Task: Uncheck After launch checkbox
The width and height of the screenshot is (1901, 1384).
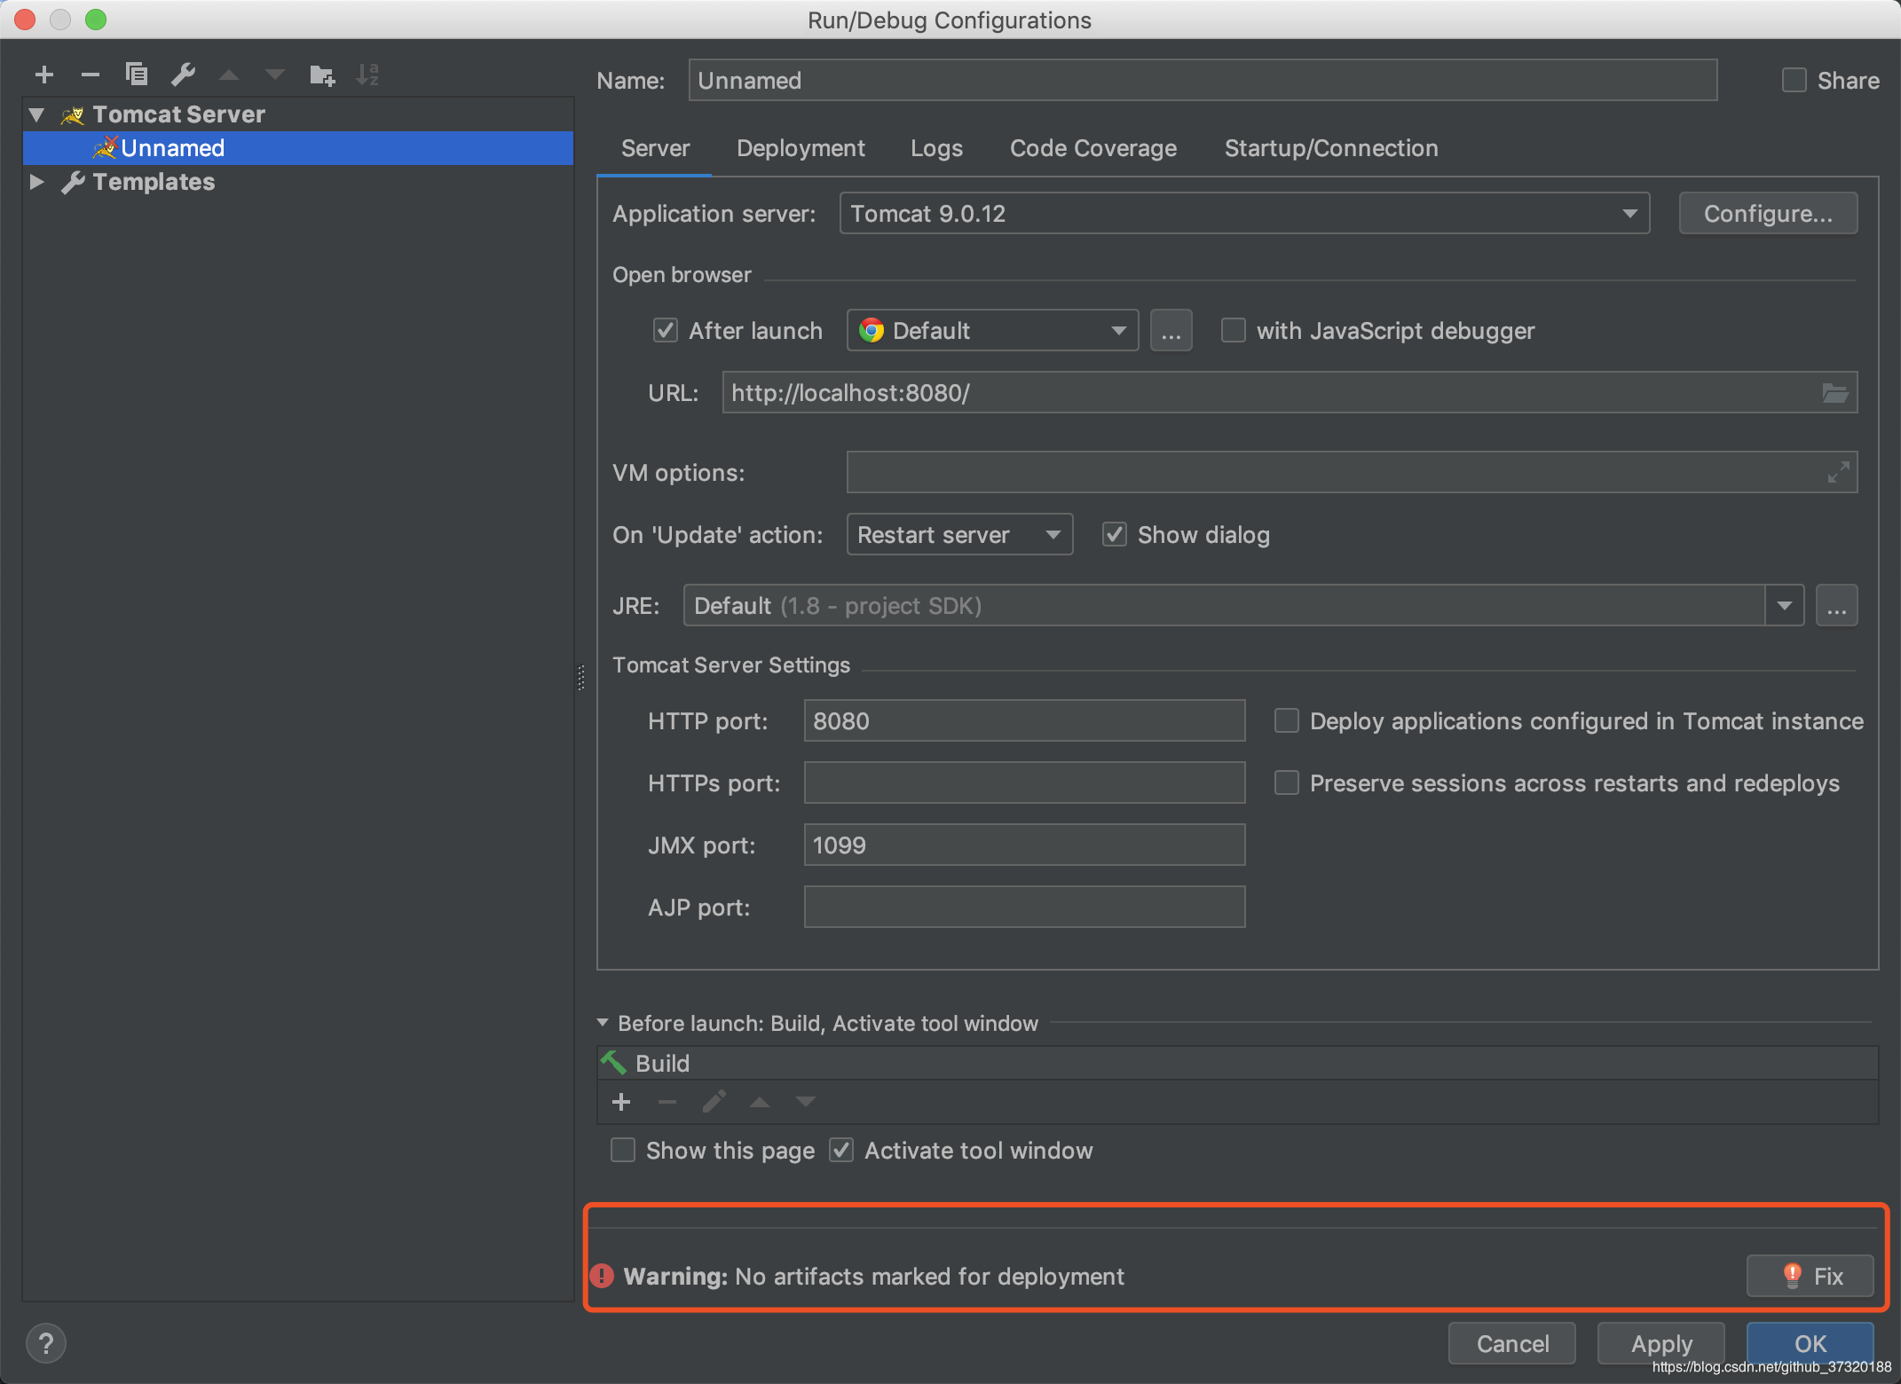Action: tap(666, 331)
